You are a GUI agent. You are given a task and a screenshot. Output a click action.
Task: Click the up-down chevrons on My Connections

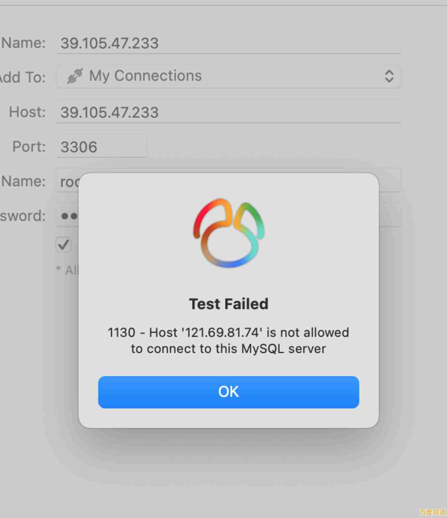[x=389, y=76]
